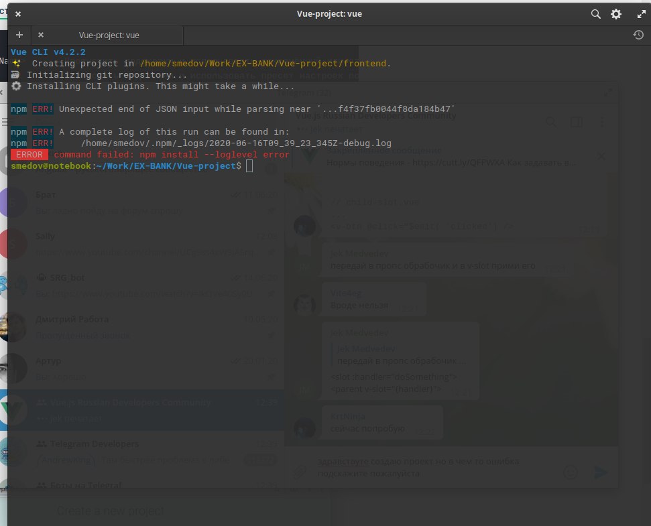This screenshot has width=651, height=526.
Task: Click Vitaliag's avatar in the Telegram chat
Action: pyautogui.click(x=304, y=306)
